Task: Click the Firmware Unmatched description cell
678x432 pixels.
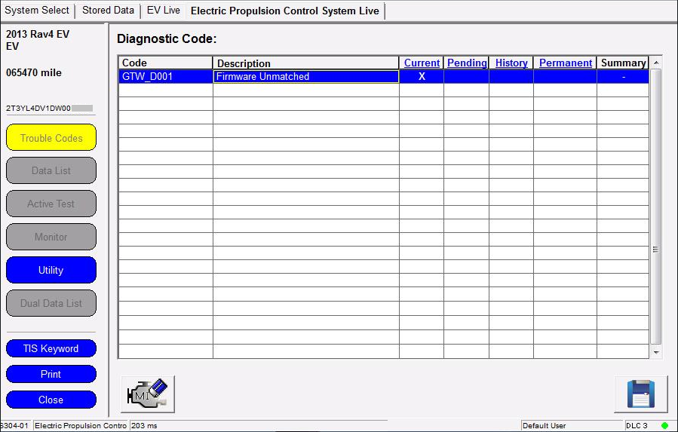Action: tap(305, 76)
